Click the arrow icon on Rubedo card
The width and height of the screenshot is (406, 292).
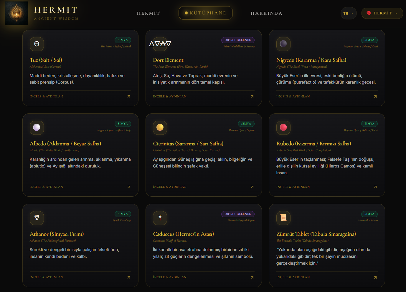click(375, 187)
